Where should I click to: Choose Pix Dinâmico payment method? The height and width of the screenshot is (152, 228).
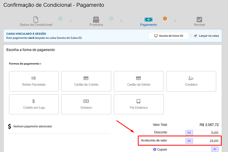click(x=139, y=104)
